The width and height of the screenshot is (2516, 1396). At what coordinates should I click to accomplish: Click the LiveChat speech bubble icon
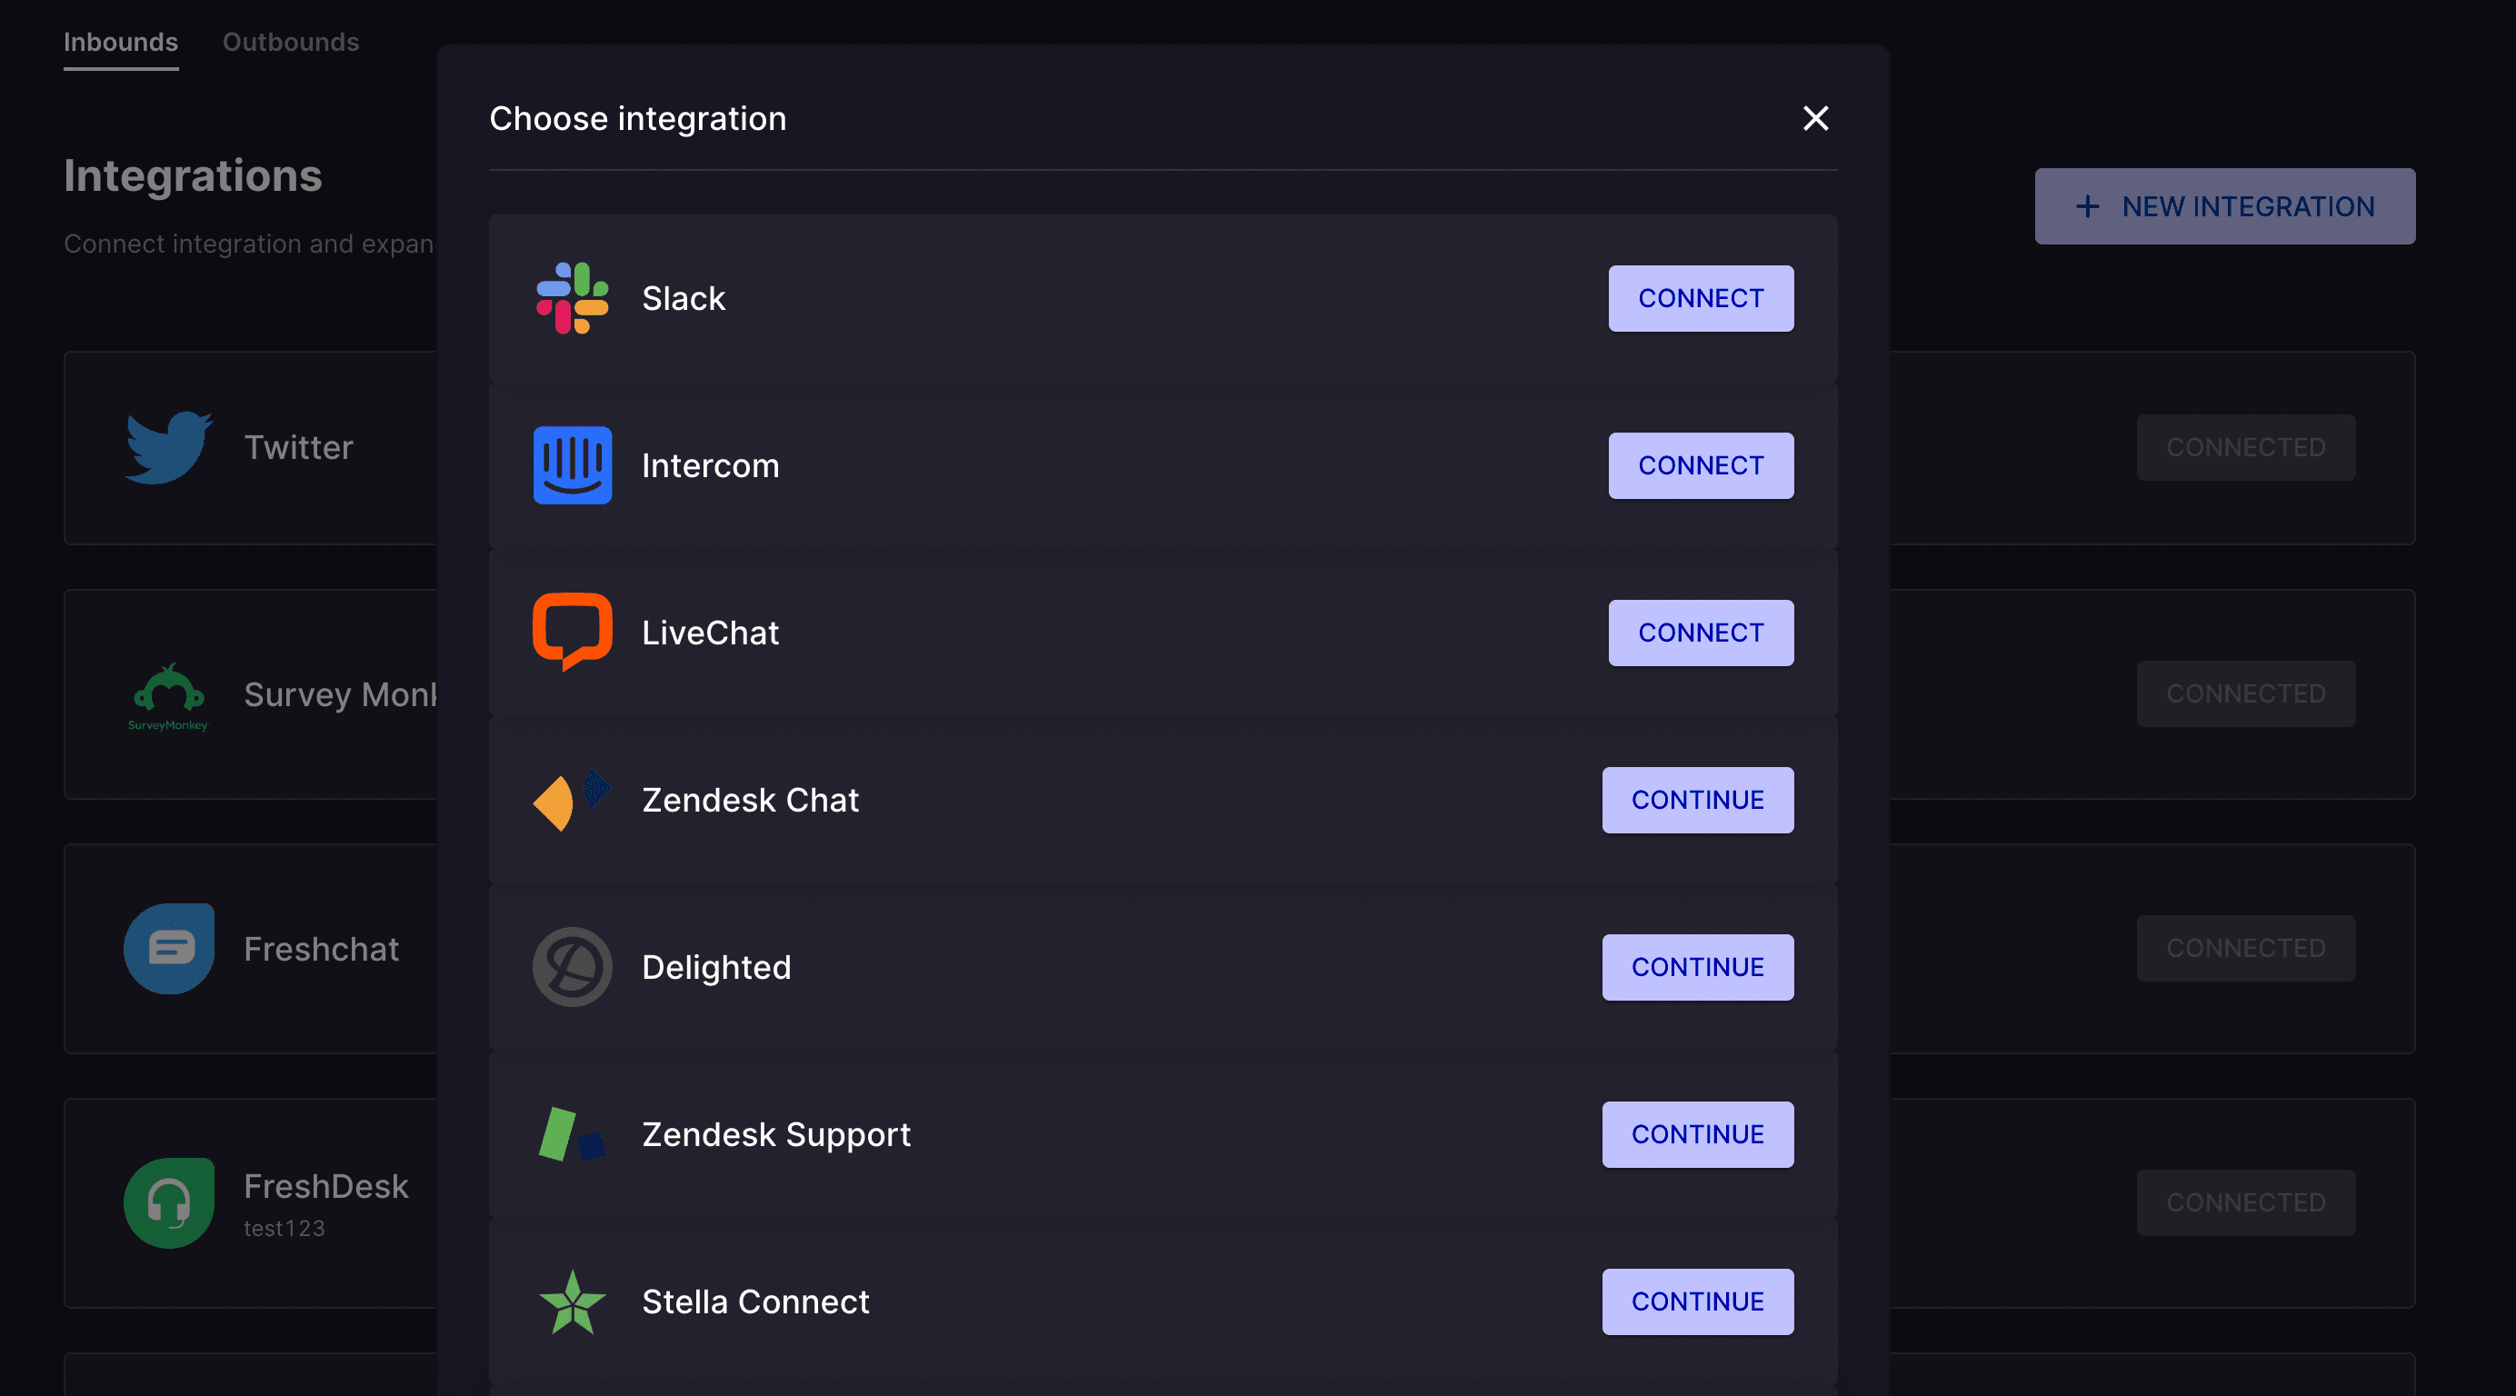(x=573, y=631)
